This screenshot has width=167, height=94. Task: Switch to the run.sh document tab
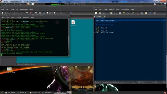tap(99, 17)
